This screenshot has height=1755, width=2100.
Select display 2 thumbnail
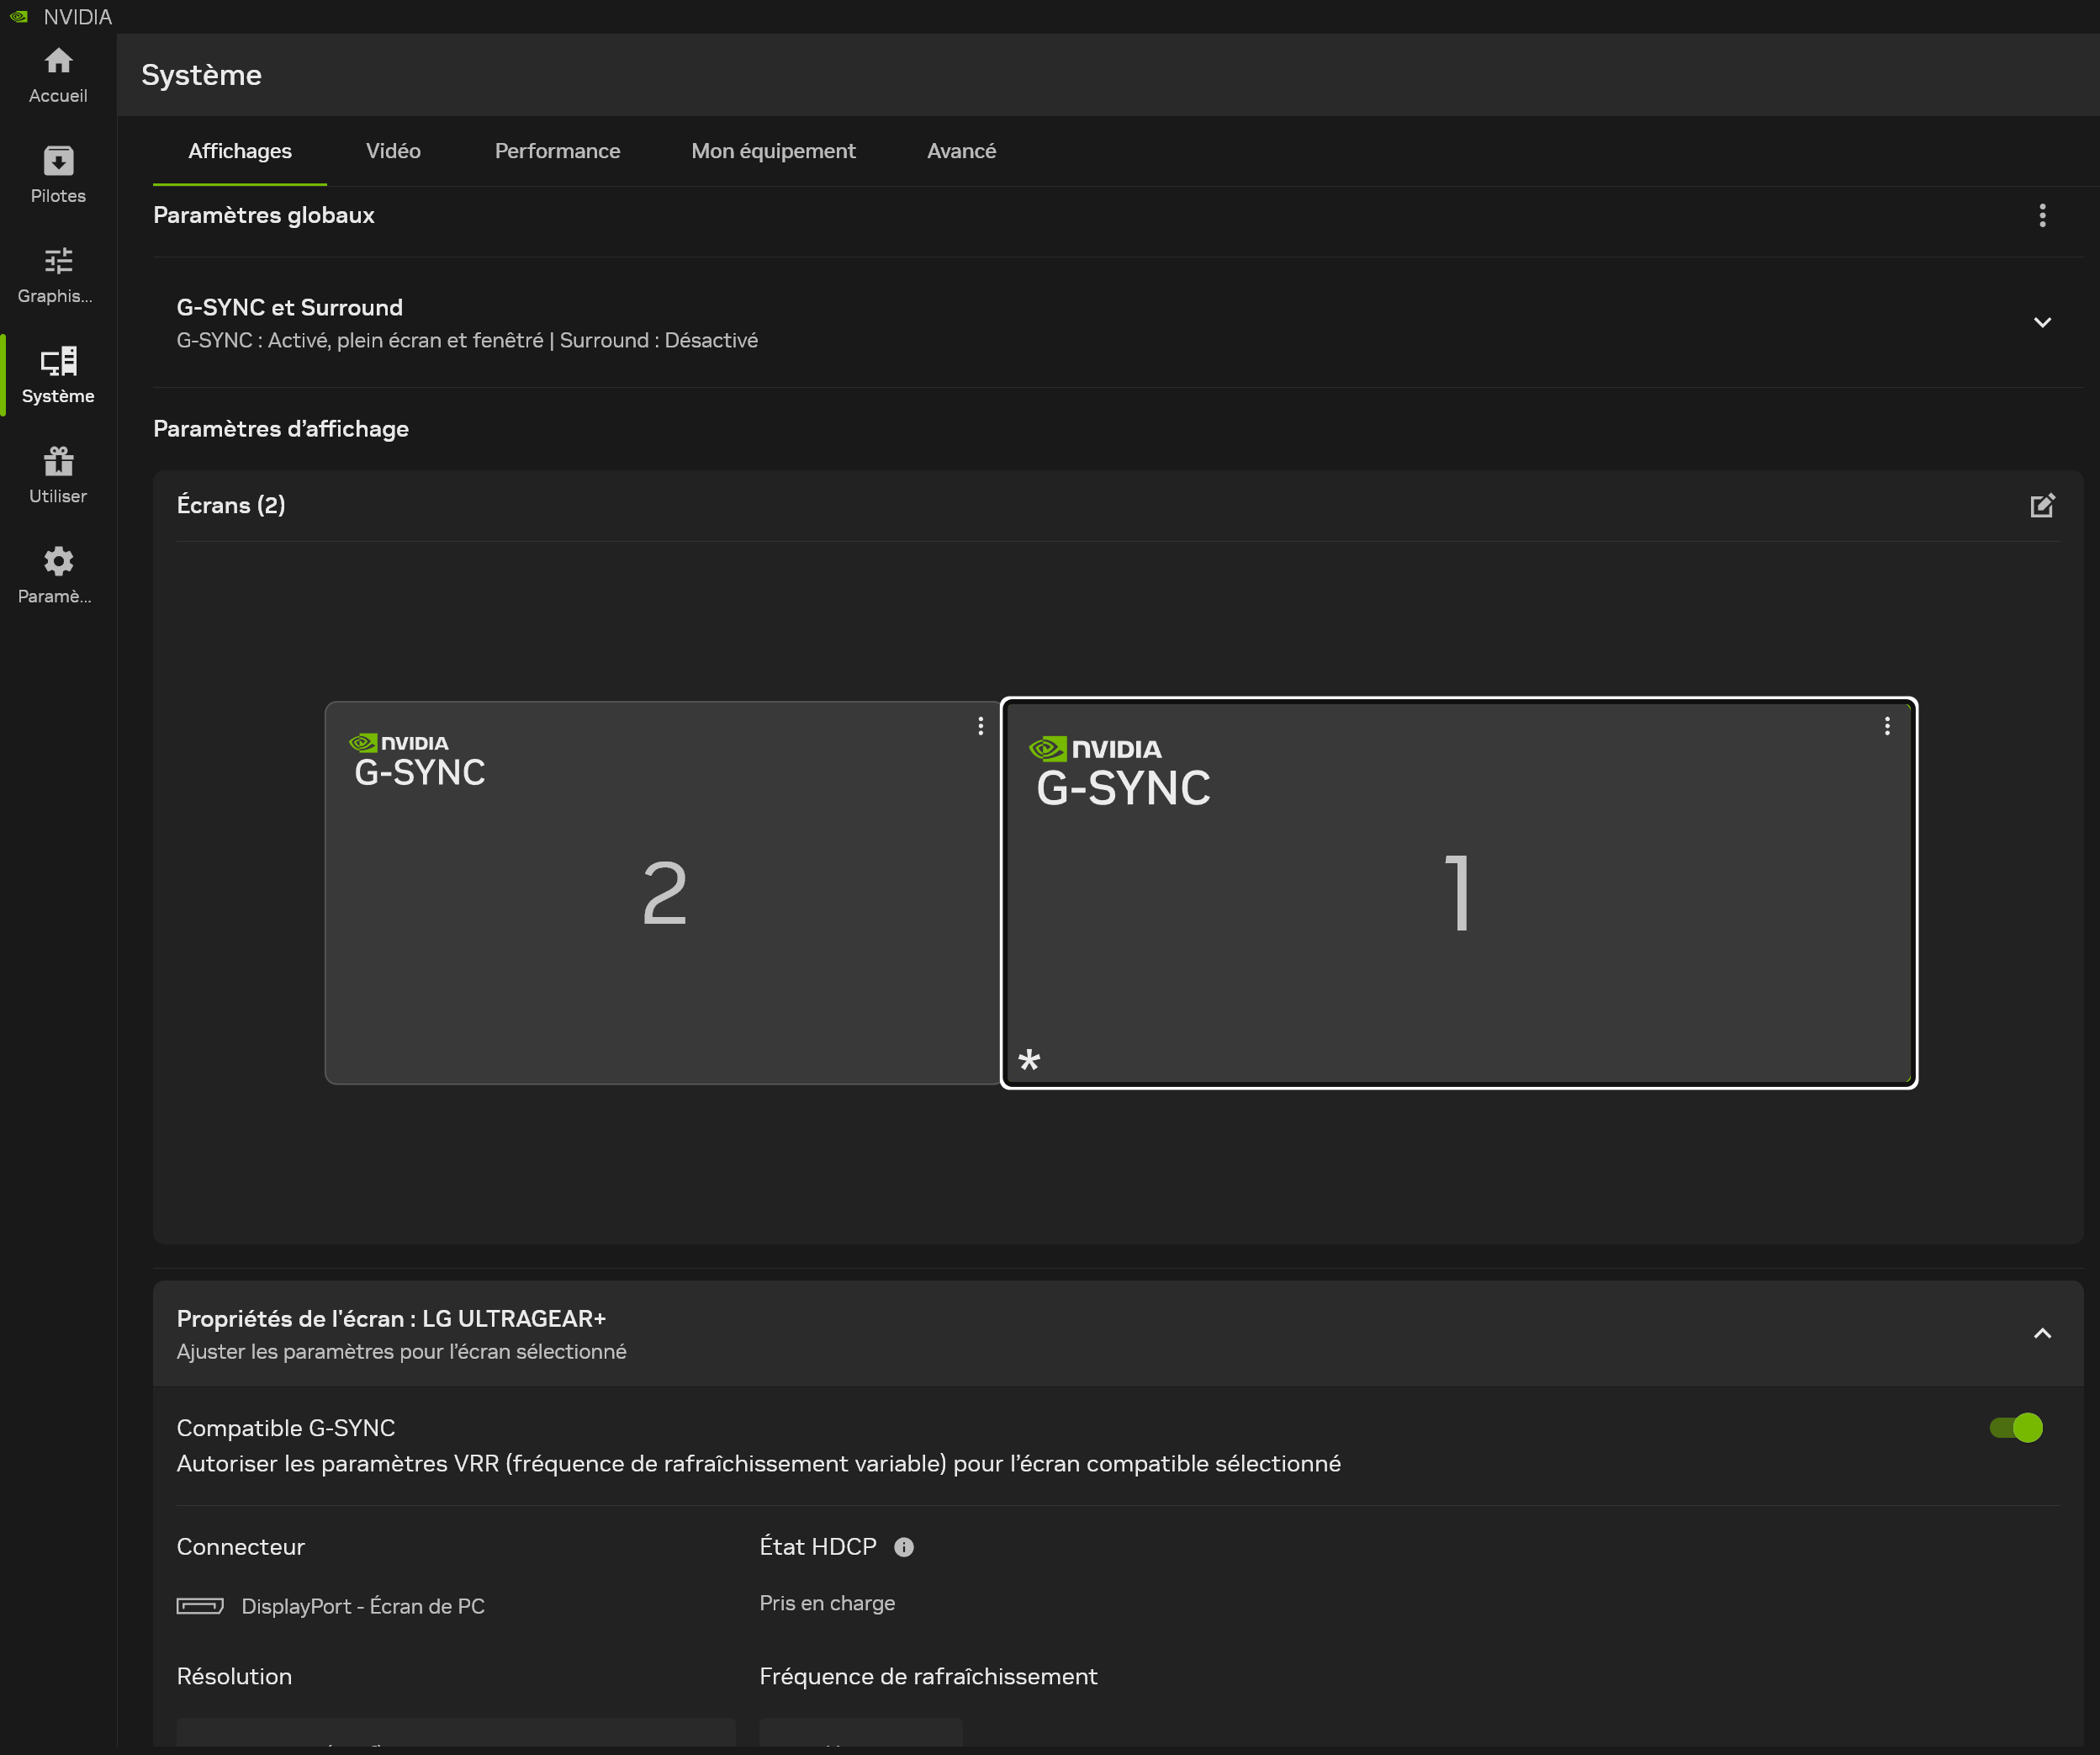coord(662,893)
